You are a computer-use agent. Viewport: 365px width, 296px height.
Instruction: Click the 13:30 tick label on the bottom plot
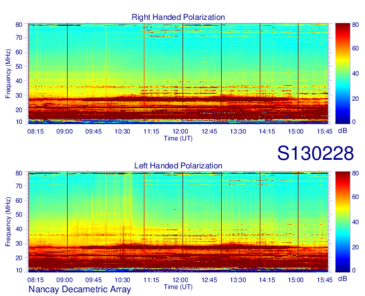click(238, 280)
